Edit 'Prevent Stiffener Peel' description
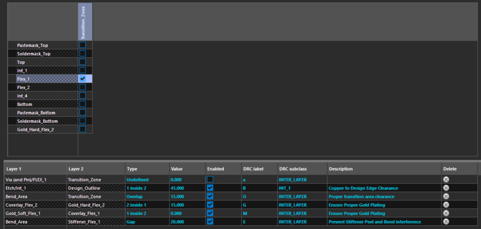The image size is (481, 229). tap(384, 221)
